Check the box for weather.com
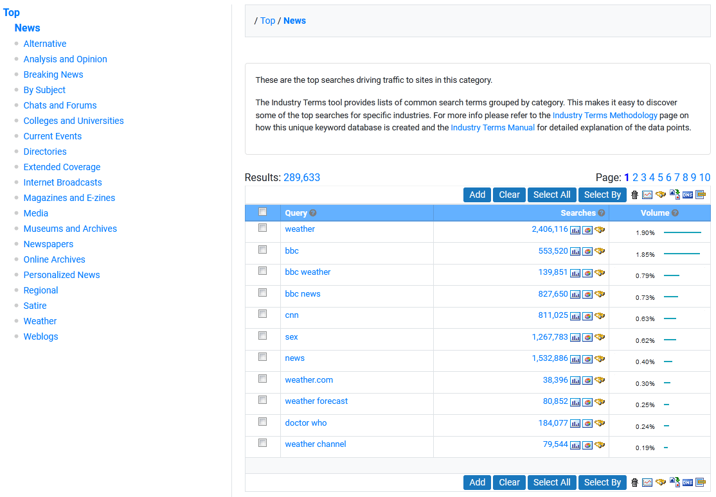Viewport: 716px width, 497px height. click(x=263, y=379)
